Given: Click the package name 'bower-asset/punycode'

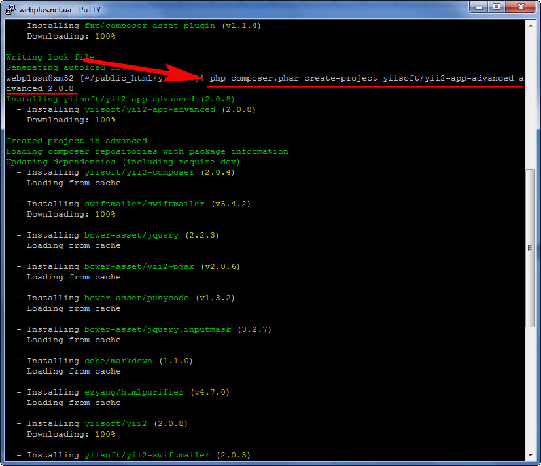Looking at the screenshot, I should pos(137,298).
